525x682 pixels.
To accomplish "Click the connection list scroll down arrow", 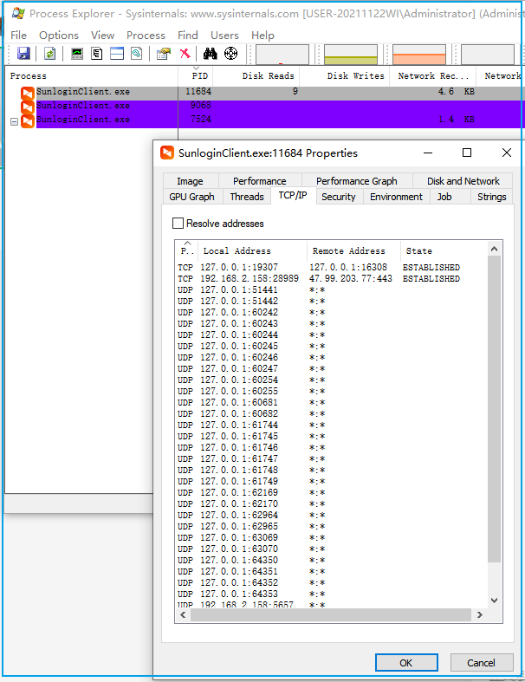I will (x=494, y=601).
